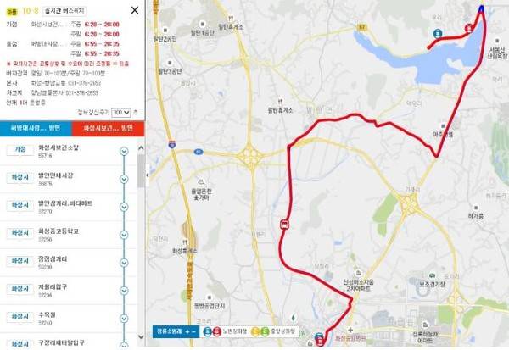Click the stop list scrollbar down arrow

141,336
